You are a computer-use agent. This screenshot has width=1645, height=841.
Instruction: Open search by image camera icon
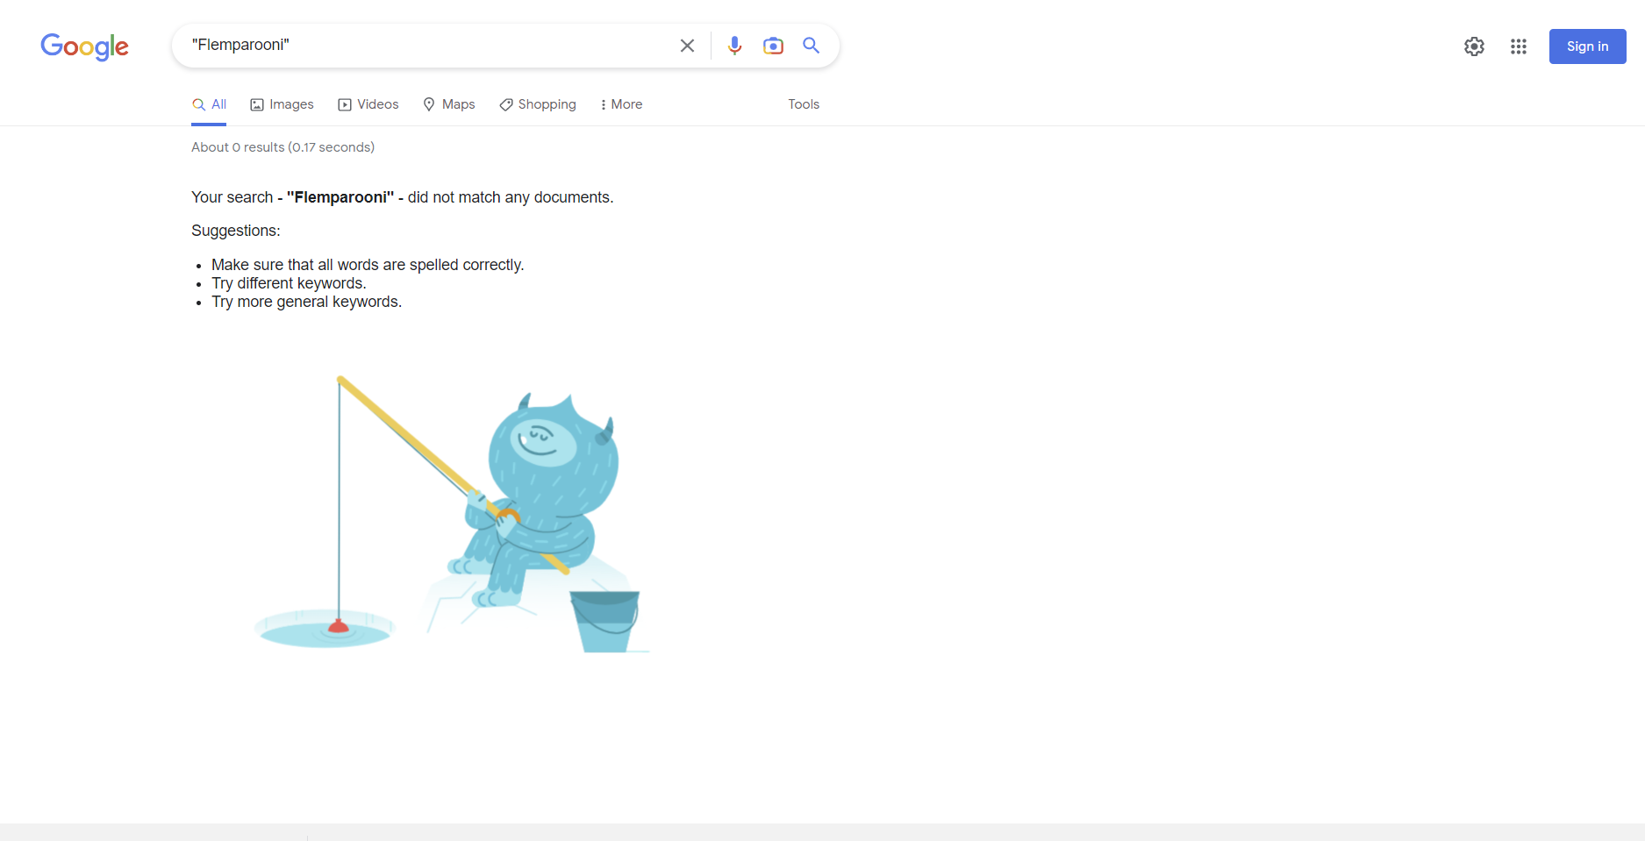[x=773, y=46]
